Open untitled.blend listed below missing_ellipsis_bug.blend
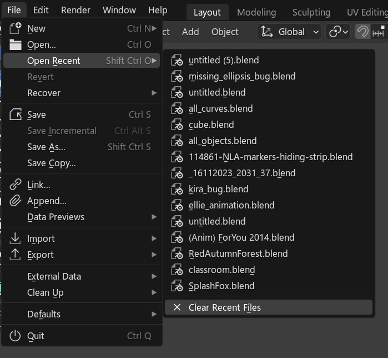This screenshot has width=388, height=358. pyautogui.click(x=269, y=92)
